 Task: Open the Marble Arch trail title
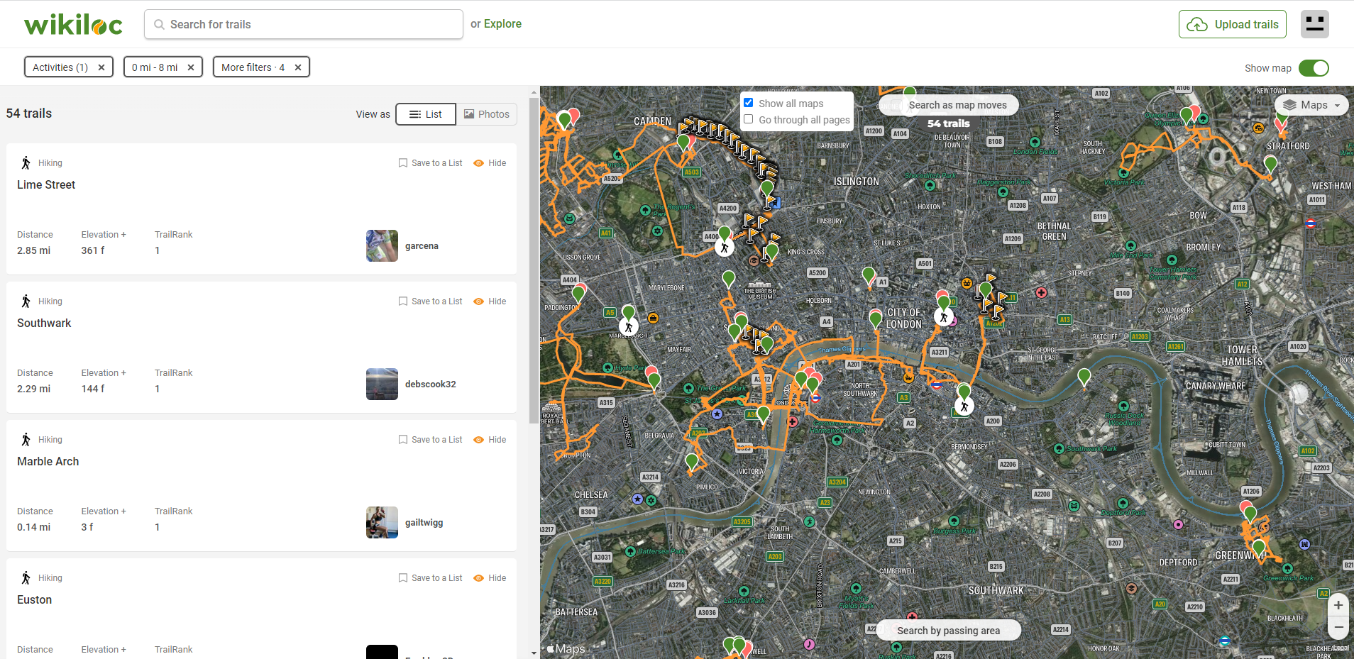[x=48, y=461]
